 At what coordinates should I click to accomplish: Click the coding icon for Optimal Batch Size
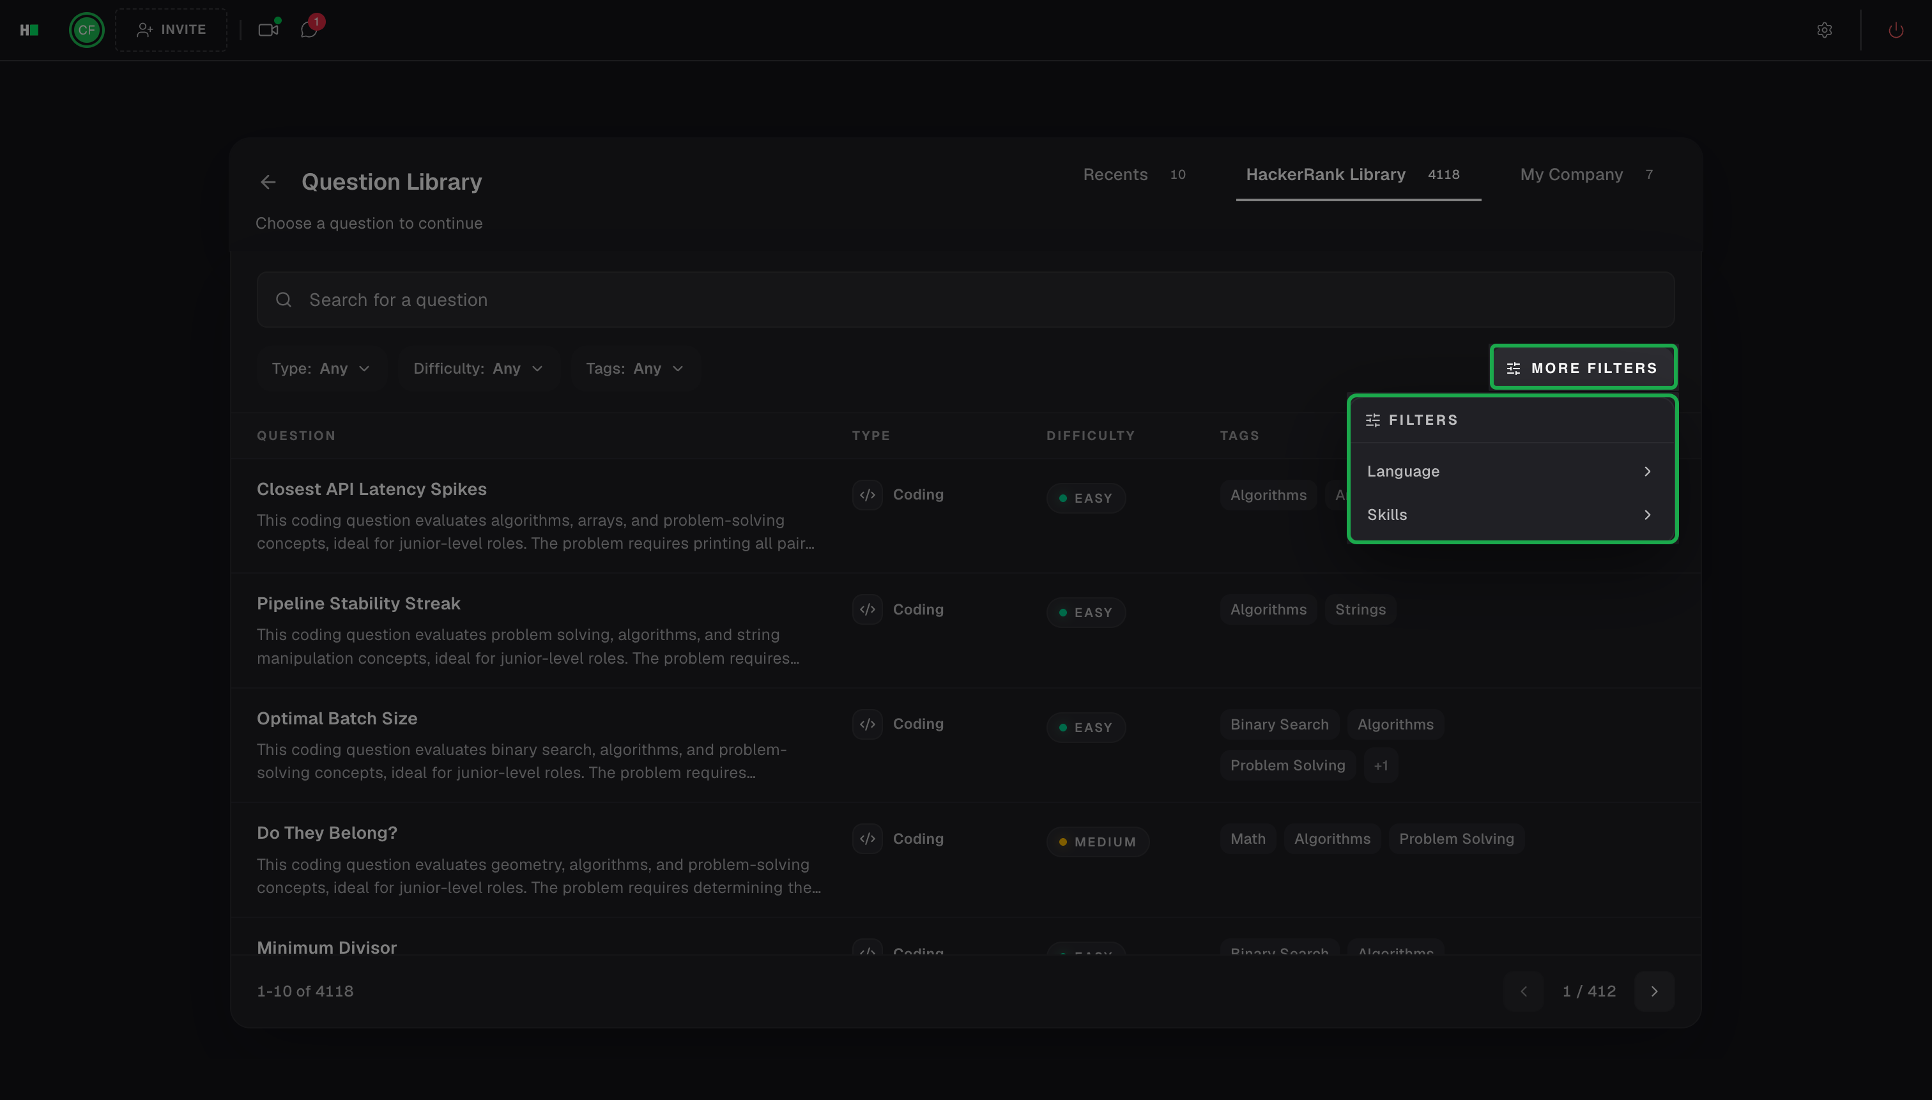[x=868, y=724]
